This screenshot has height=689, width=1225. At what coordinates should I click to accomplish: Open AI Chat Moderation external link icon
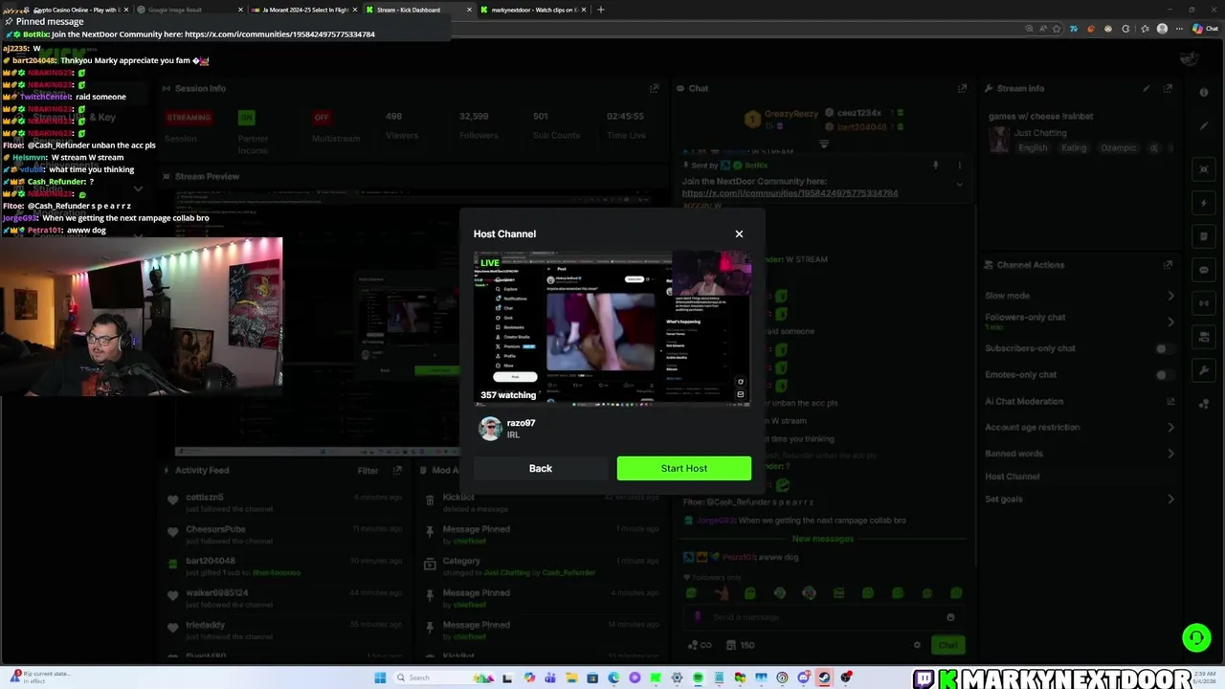tap(1169, 401)
